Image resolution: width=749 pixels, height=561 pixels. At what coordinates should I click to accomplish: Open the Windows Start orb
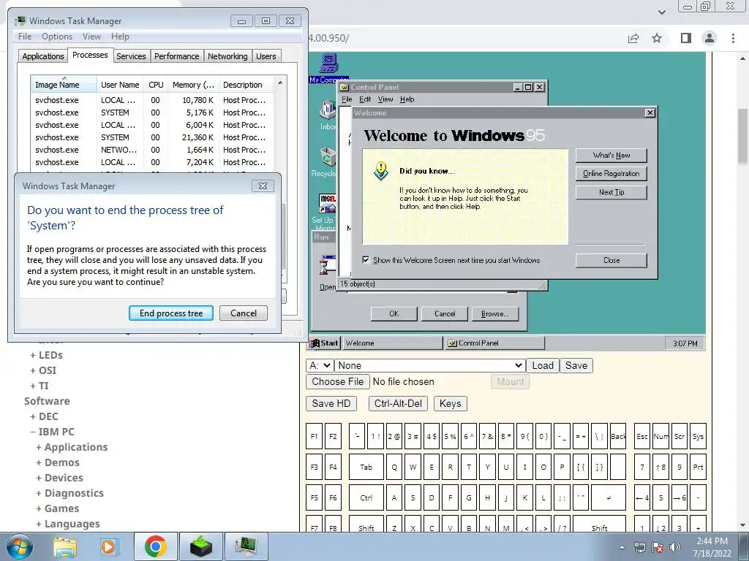click(x=19, y=546)
